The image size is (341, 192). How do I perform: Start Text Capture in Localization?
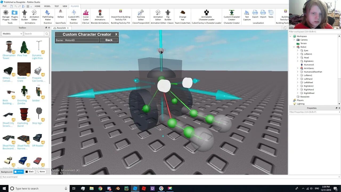(247, 15)
